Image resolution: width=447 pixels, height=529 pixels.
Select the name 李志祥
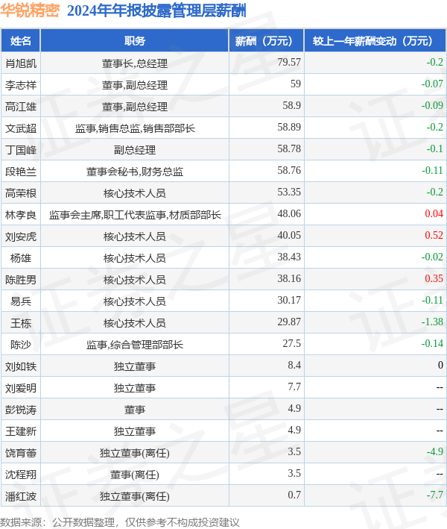click(x=21, y=84)
